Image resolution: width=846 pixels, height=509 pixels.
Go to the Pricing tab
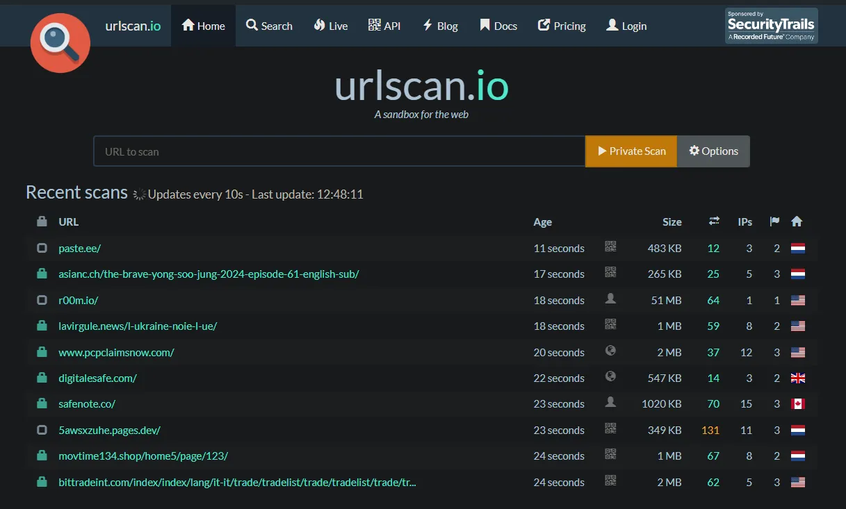point(562,26)
